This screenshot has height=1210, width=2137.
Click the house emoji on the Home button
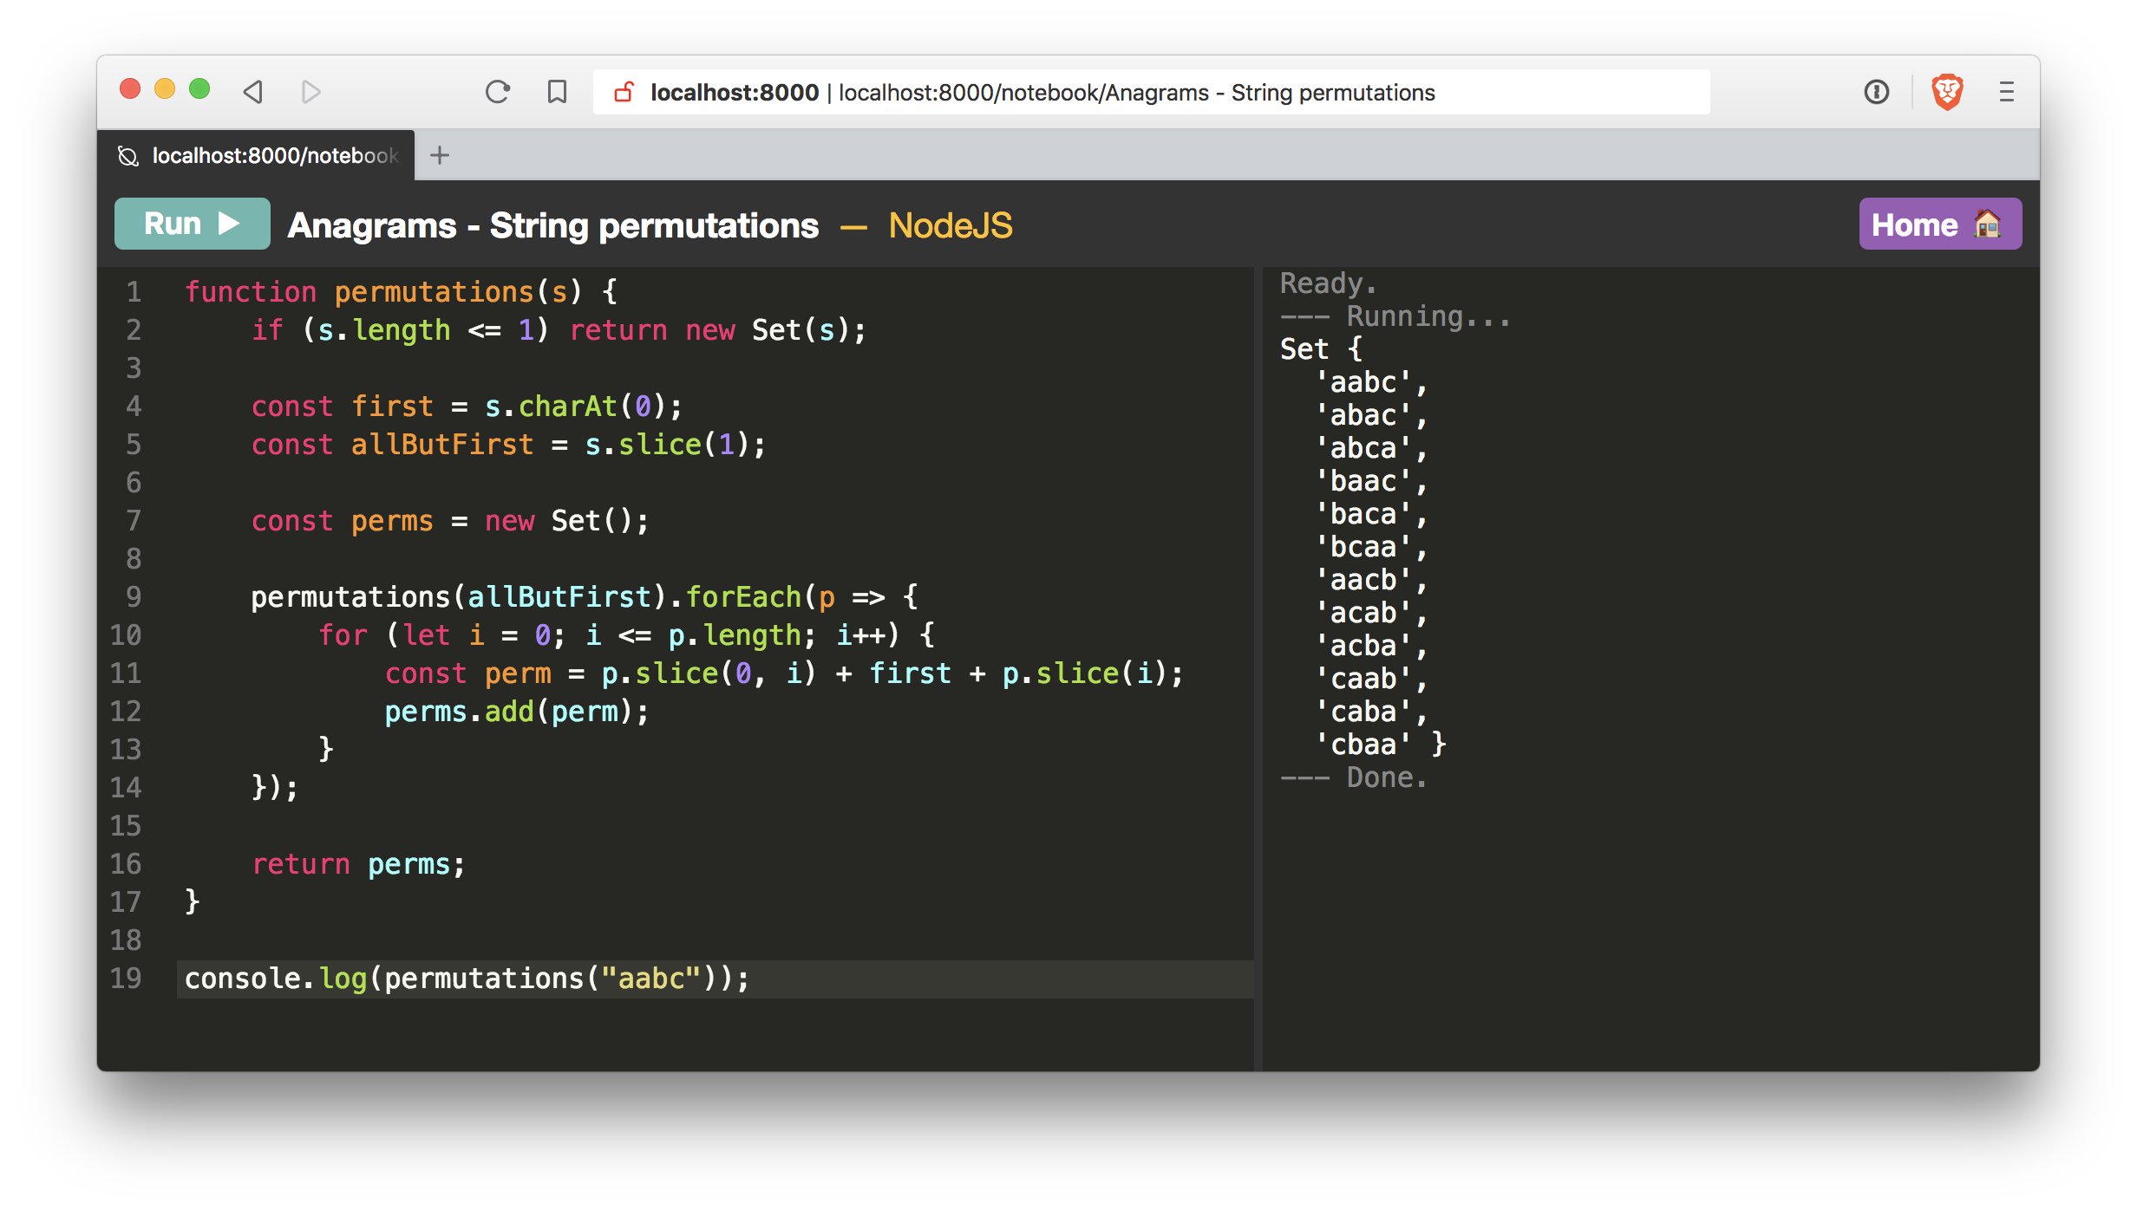[1988, 223]
